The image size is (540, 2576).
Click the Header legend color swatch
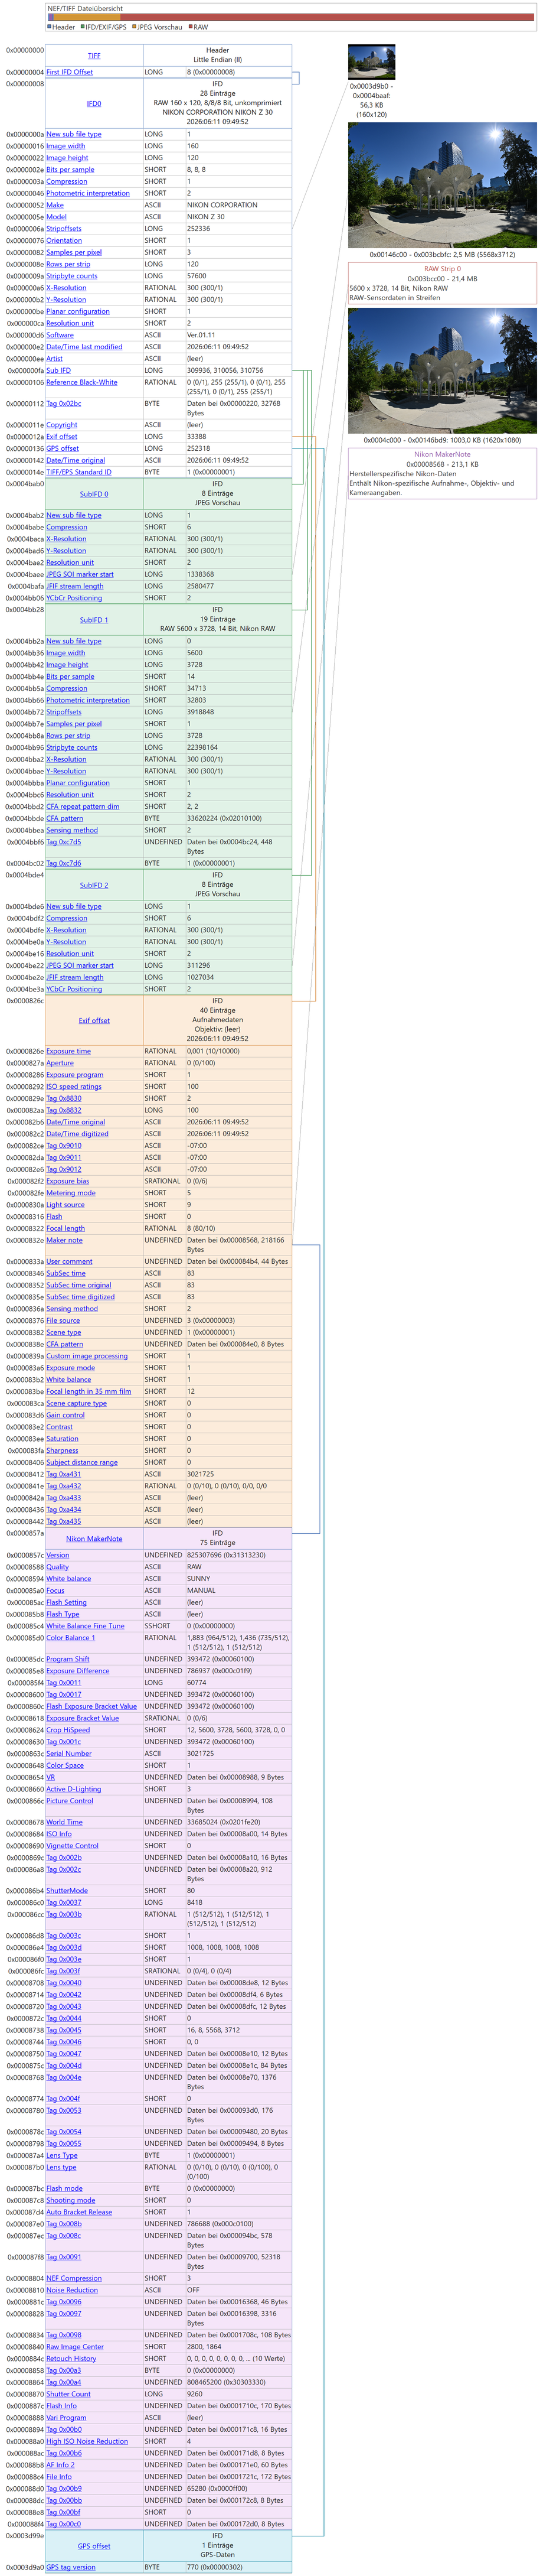(x=50, y=27)
